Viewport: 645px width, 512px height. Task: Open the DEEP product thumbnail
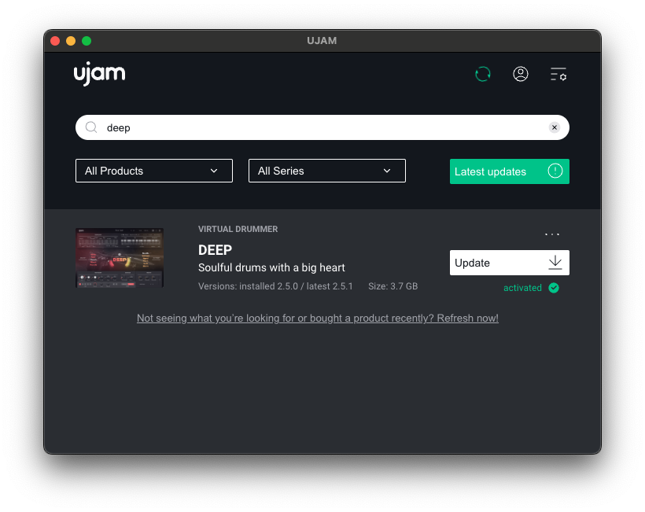(x=120, y=258)
